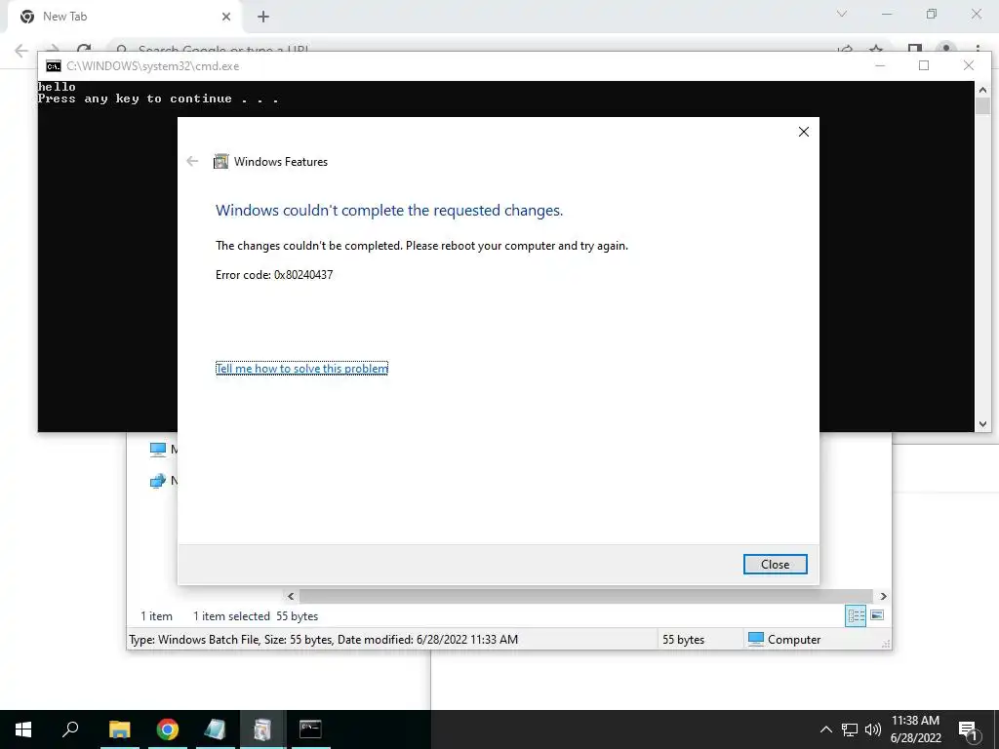Viewport: 999px width, 749px height.
Task: Click the Windows Features title icon
Action: click(220, 161)
